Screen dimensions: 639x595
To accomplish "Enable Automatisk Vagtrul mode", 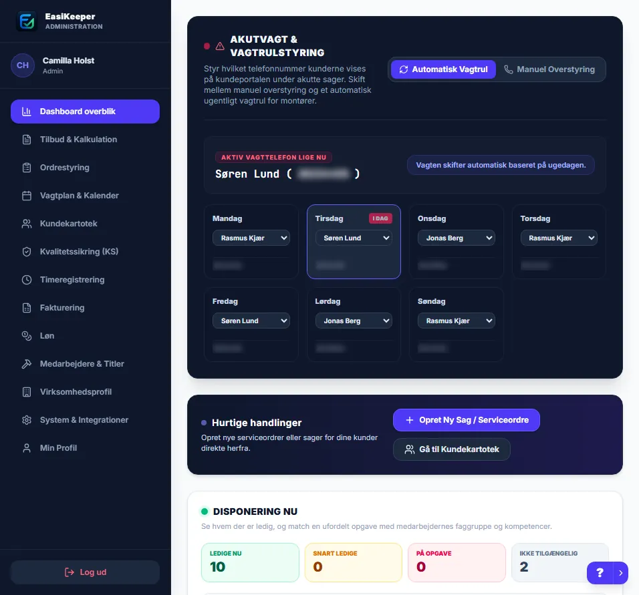I will [443, 69].
